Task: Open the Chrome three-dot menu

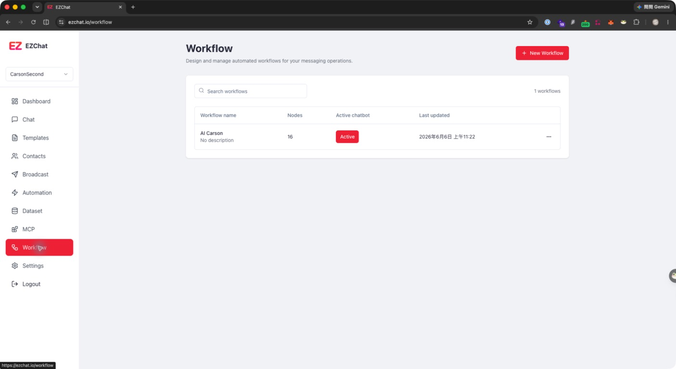Action: [x=668, y=22]
